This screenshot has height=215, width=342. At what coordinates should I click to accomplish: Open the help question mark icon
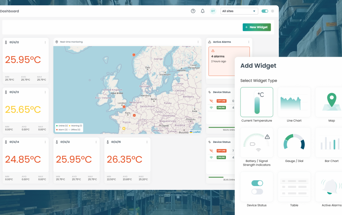[193, 11]
